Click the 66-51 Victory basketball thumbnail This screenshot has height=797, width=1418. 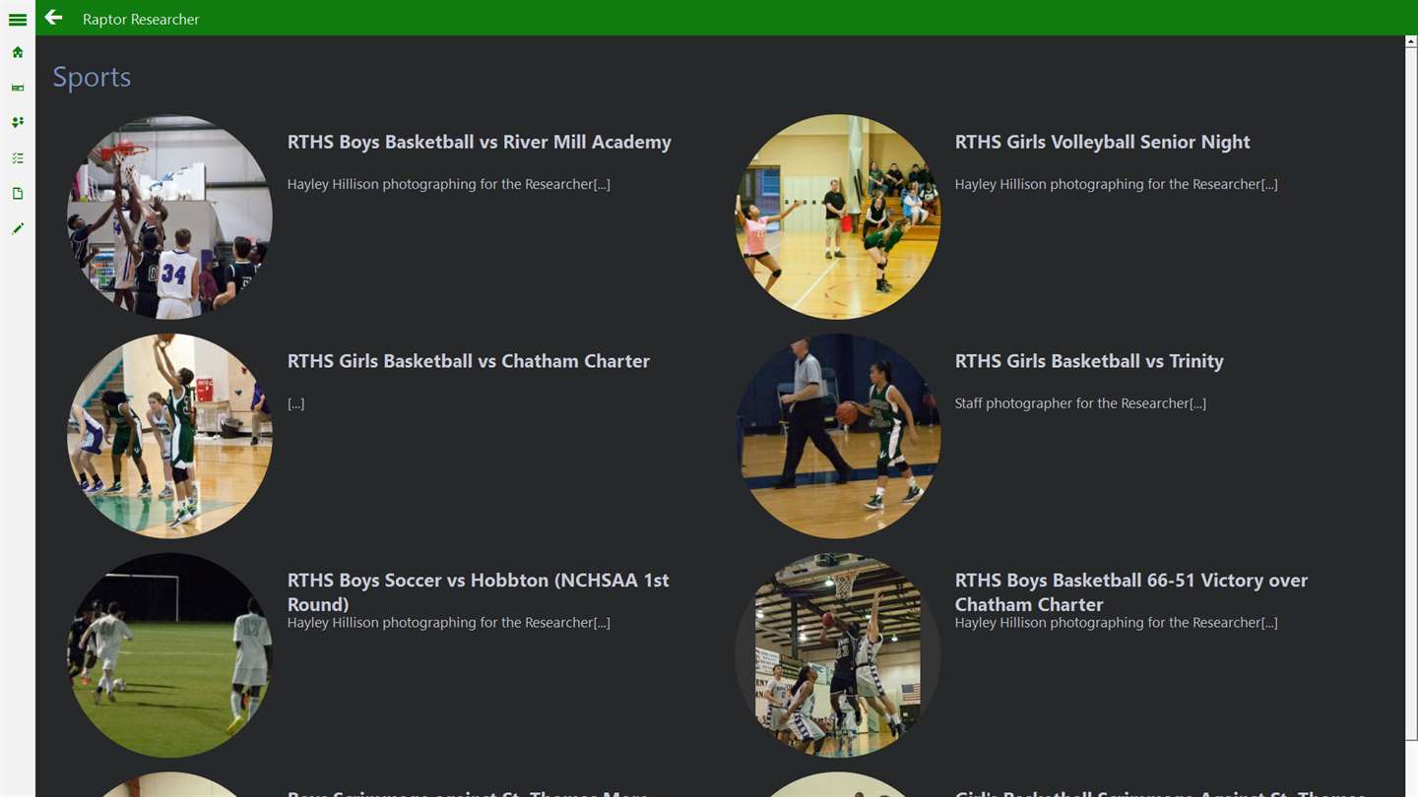tap(838, 655)
